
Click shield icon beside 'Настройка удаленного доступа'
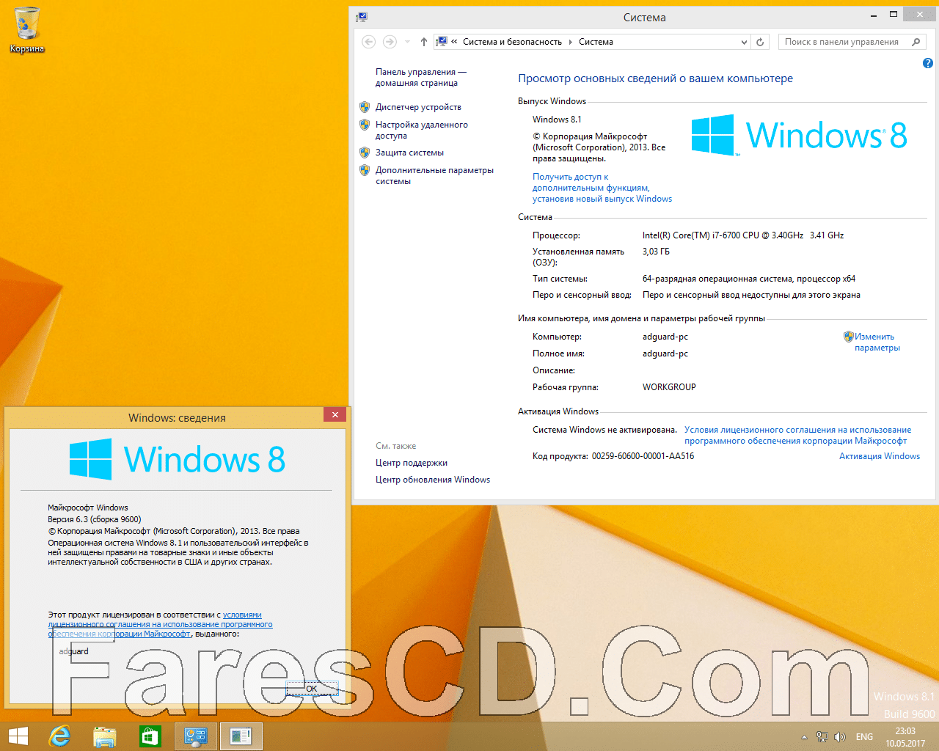tap(365, 125)
